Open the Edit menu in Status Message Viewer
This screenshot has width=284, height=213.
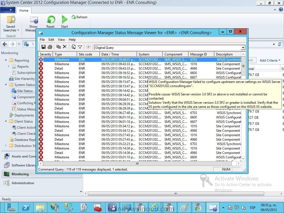click(51, 39)
